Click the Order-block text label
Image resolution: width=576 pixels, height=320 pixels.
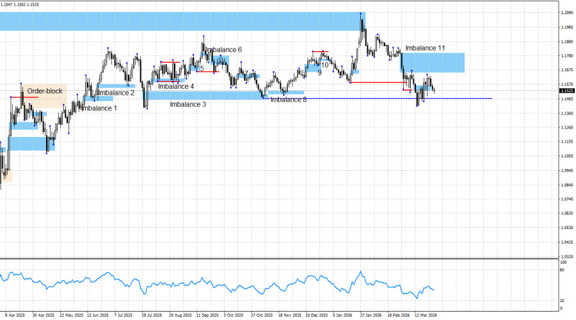click(x=45, y=92)
